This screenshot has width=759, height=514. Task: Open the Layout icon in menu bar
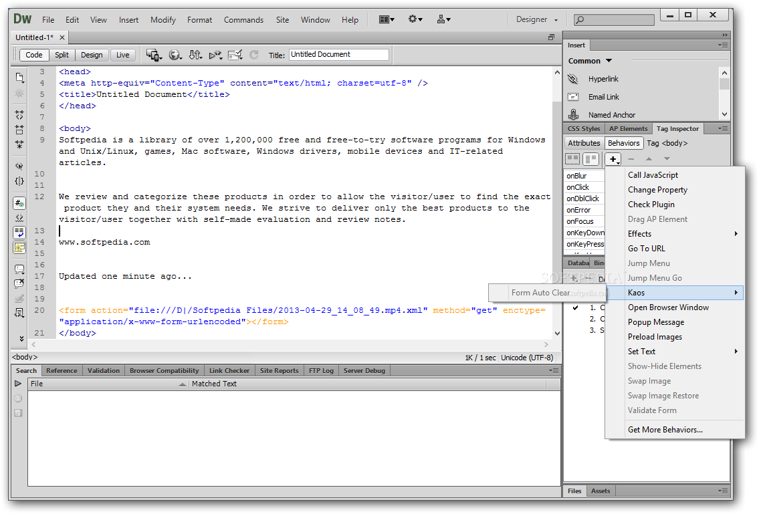387,19
